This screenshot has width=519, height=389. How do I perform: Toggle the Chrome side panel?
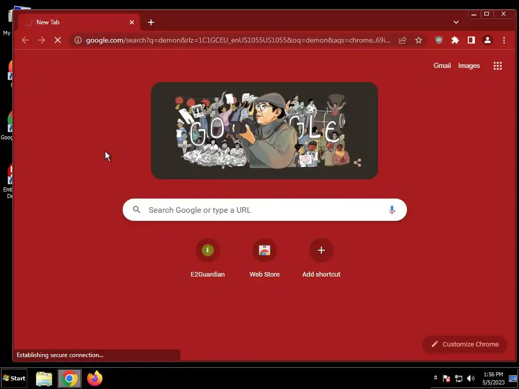point(471,41)
